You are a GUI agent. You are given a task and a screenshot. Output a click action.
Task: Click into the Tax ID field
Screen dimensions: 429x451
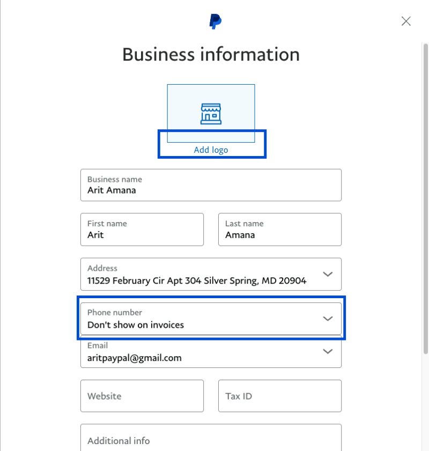[279, 396]
